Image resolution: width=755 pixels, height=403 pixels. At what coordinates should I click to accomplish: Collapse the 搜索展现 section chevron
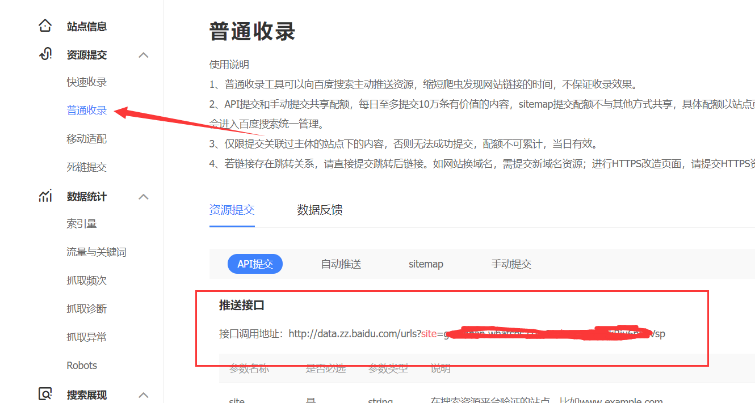[x=144, y=395]
